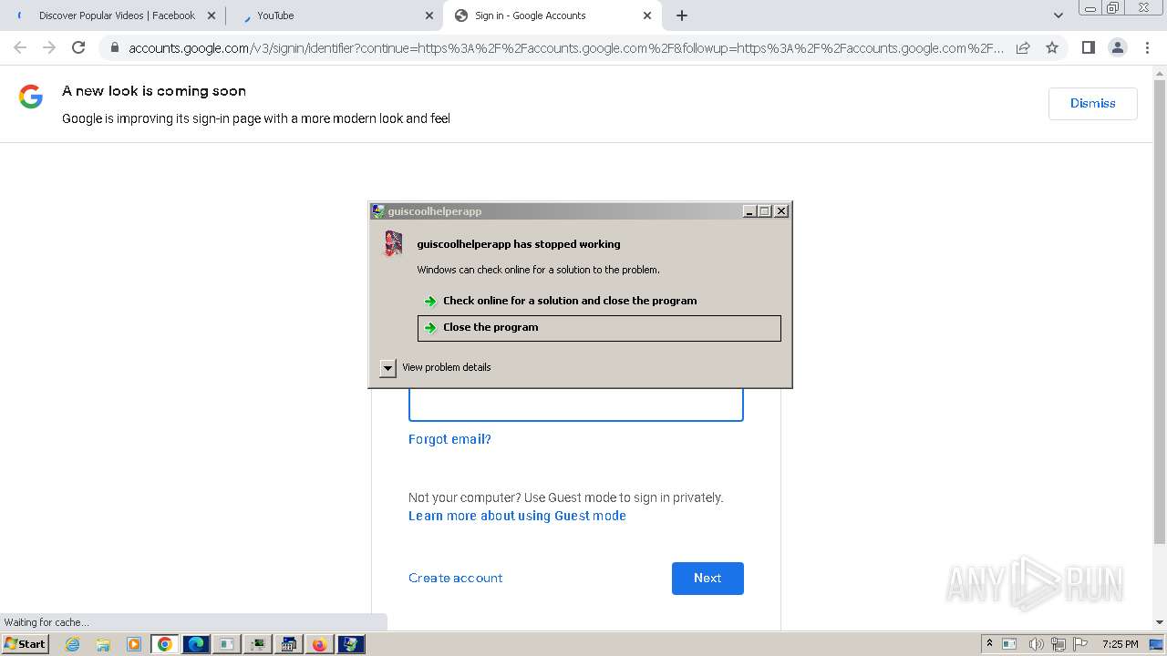Open Chrome side panel
This screenshot has height=656, width=1167.
pos(1088,47)
